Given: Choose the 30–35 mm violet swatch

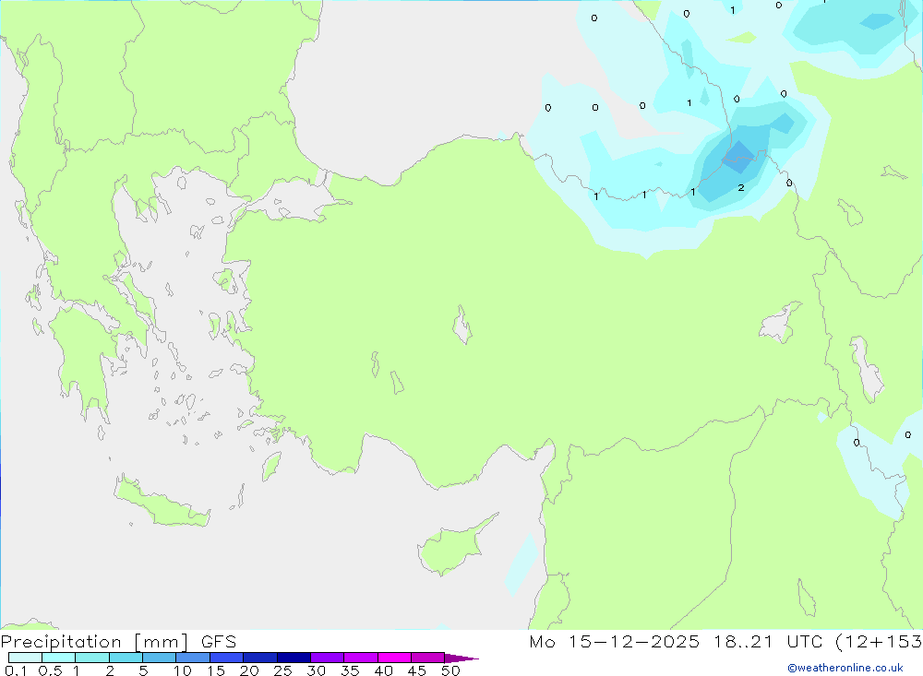Looking at the screenshot, I should pos(328,658).
